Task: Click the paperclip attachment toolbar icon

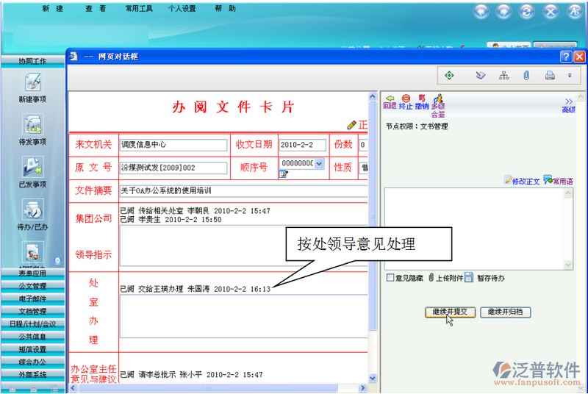Action: (x=526, y=75)
